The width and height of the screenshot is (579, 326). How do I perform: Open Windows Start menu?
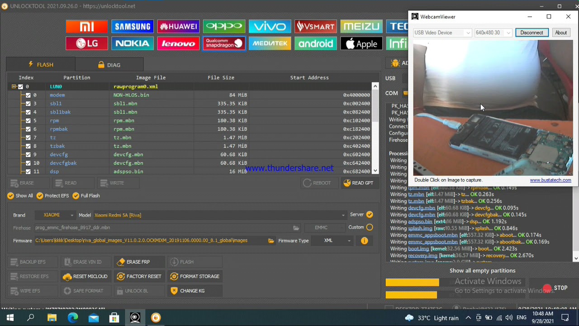click(x=10, y=318)
